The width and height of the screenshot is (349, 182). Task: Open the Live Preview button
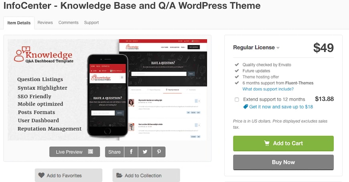click(75, 152)
